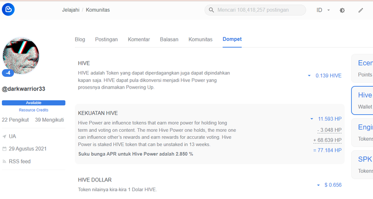Select the Hive Wallet card
This screenshot has width=373, height=199.
click(362, 101)
